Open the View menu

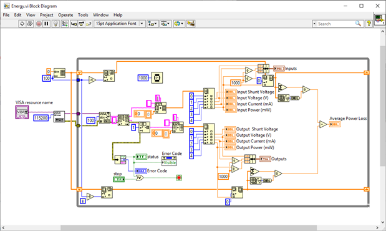(31, 15)
